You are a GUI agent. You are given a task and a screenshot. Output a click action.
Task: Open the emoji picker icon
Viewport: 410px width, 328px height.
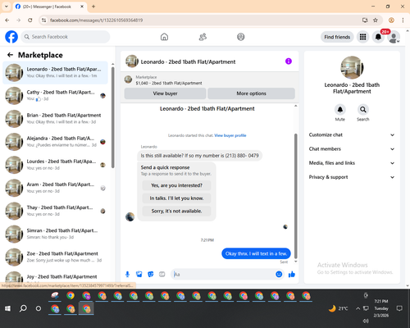(279, 274)
